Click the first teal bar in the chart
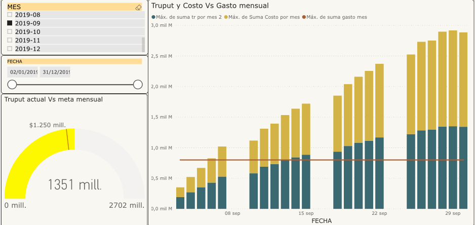The width and height of the screenshot is (475, 225). [180, 203]
